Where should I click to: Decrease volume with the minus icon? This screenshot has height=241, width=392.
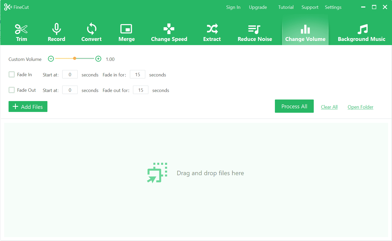[51, 59]
